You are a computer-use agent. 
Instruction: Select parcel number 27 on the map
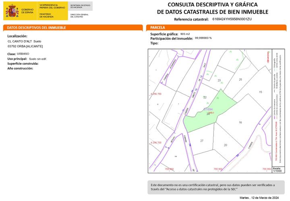[202, 141]
